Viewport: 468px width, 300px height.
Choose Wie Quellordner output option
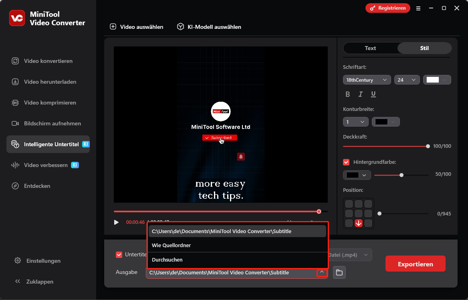[x=237, y=245]
